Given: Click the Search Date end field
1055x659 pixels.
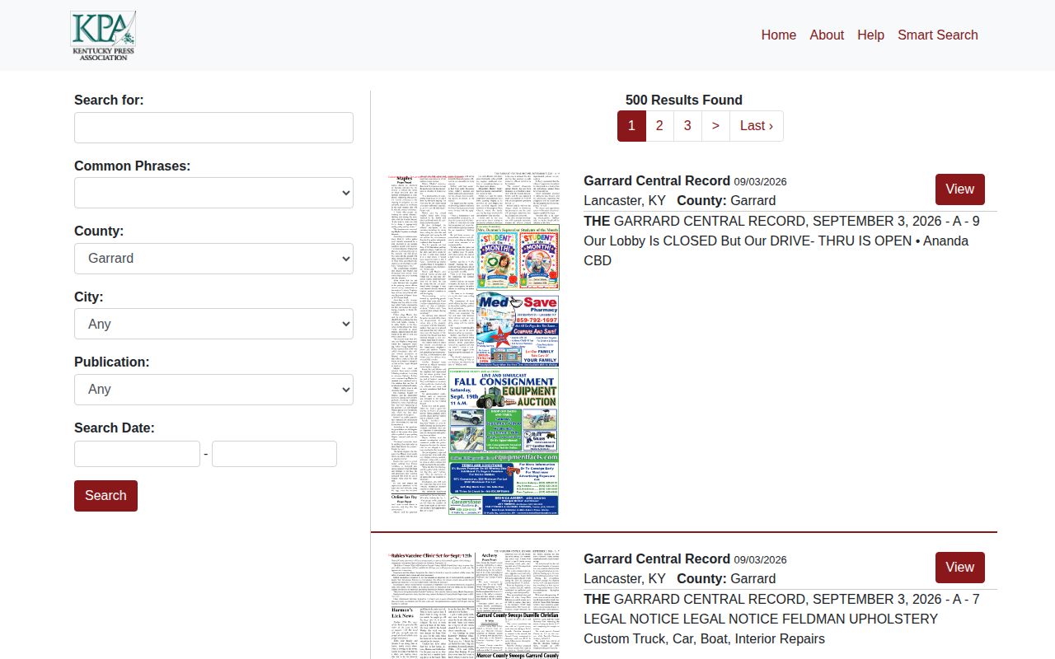Looking at the screenshot, I should click(274, 454).
